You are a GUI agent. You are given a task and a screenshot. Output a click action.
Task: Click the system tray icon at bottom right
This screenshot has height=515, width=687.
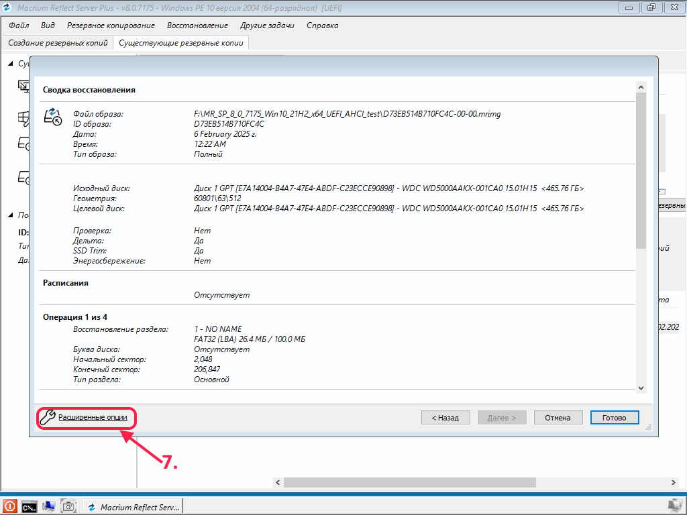click(675, 506)
